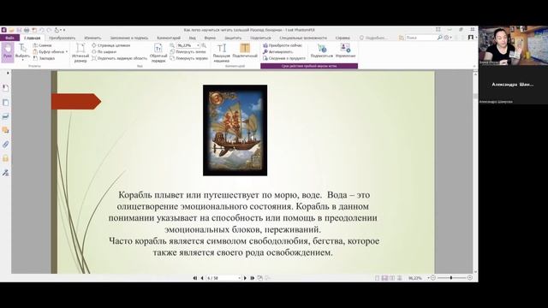The image size is (548, 308).
Task: Select Fit Width (По ширине)
Action: coord(104,51)
